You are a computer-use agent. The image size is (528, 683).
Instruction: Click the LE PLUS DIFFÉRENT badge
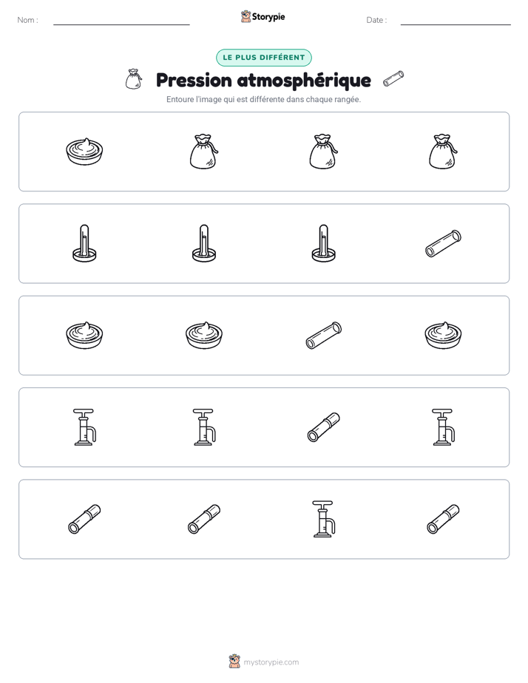264,58
